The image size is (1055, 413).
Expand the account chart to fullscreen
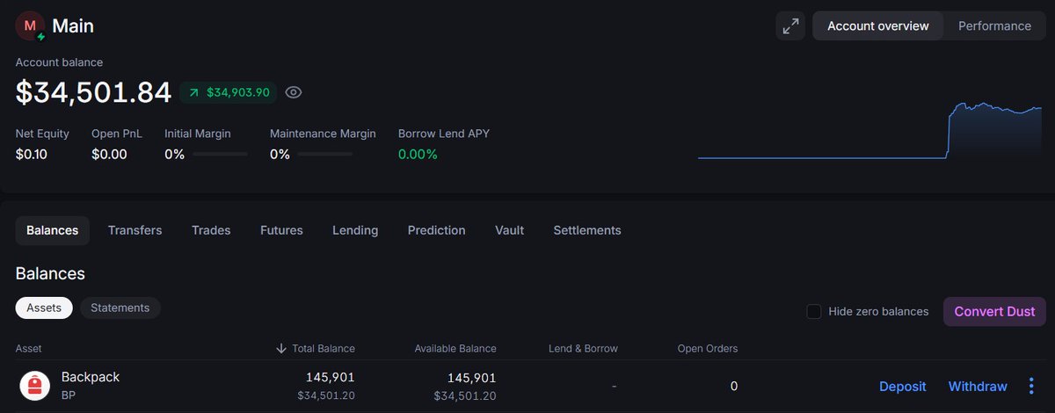click(x=791, y=25)
